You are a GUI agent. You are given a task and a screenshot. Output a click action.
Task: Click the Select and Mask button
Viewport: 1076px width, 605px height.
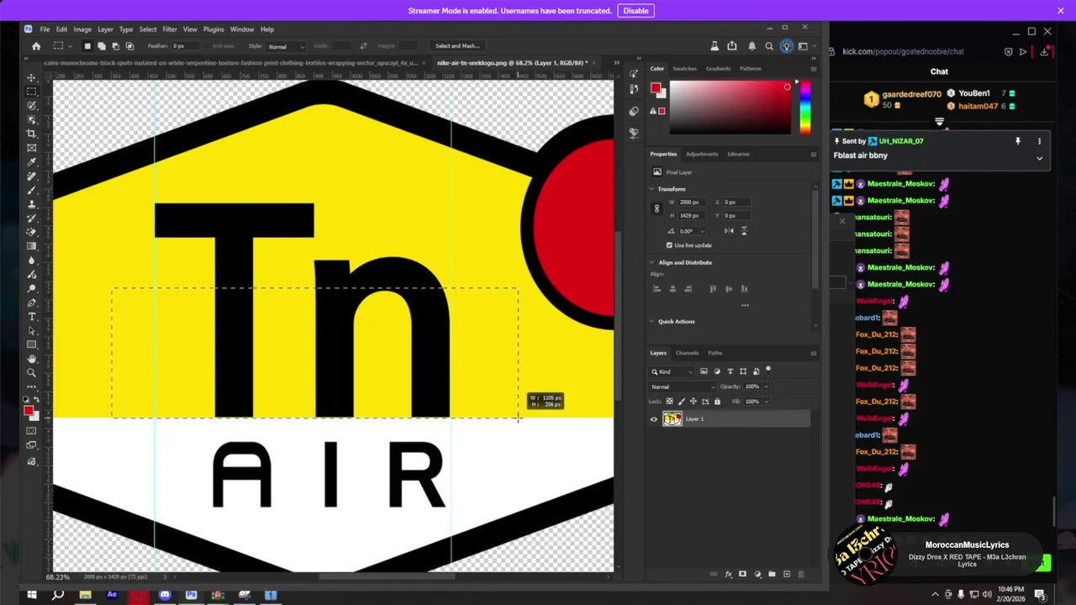click(x=457, y=46)
